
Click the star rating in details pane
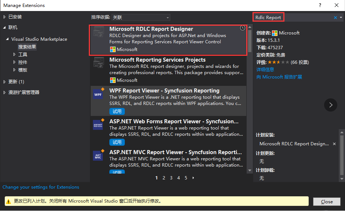coord(278,62)
